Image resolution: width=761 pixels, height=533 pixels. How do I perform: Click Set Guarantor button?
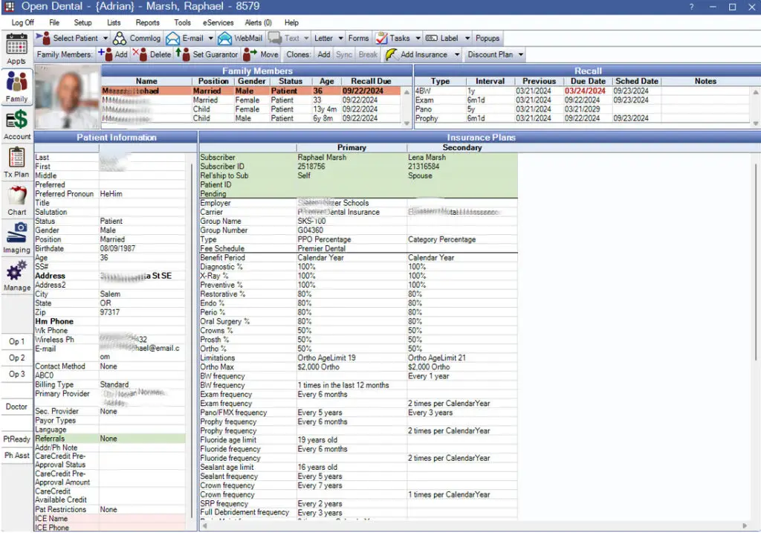[207, 54]
